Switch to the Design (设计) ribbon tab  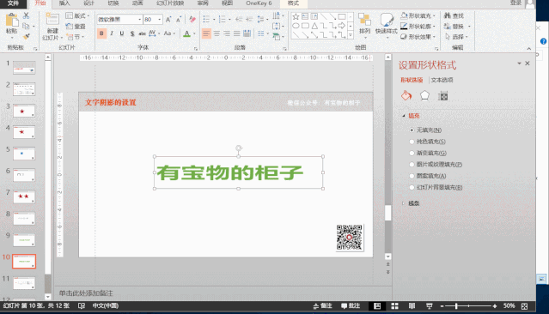click(88, 3)
